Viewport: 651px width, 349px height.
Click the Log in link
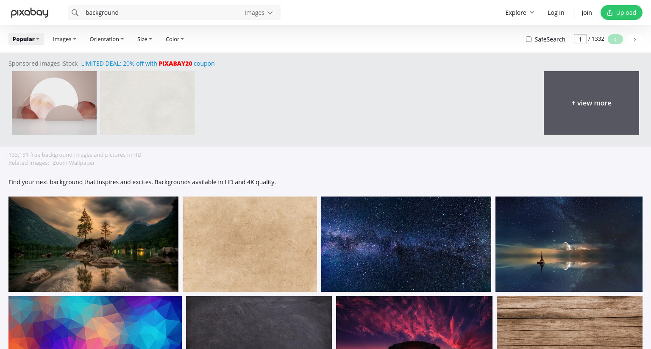[x=556, y=13]
